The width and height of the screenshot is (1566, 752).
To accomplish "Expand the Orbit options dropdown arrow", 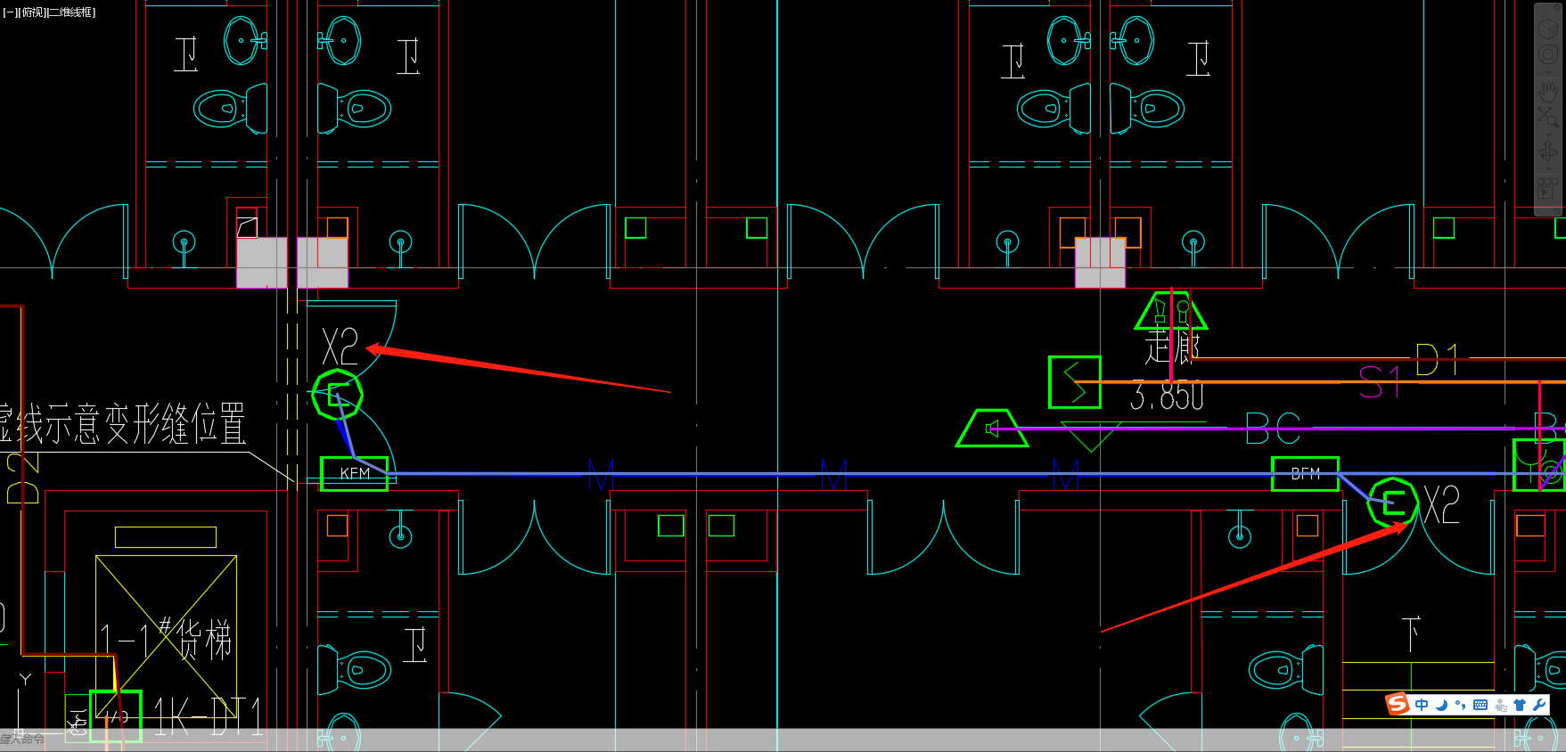I will click(1548, 168).
